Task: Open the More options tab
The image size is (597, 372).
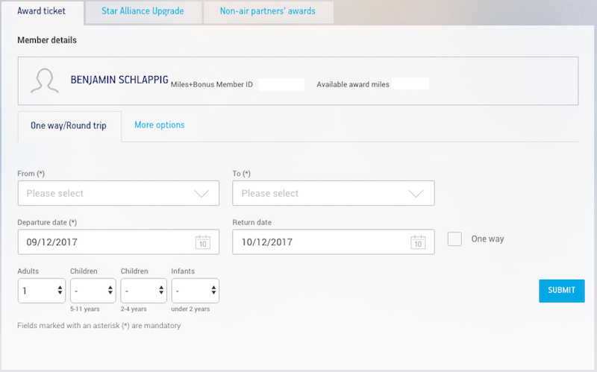Action: pos(160,124)
